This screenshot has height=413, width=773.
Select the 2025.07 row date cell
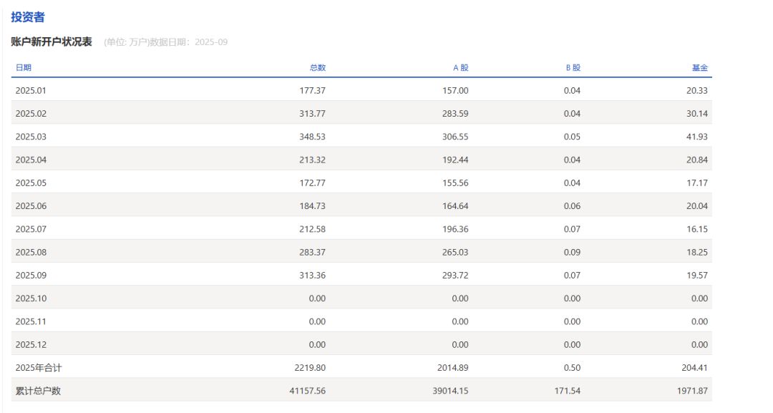pyautogui.click(x=31, y=229)
